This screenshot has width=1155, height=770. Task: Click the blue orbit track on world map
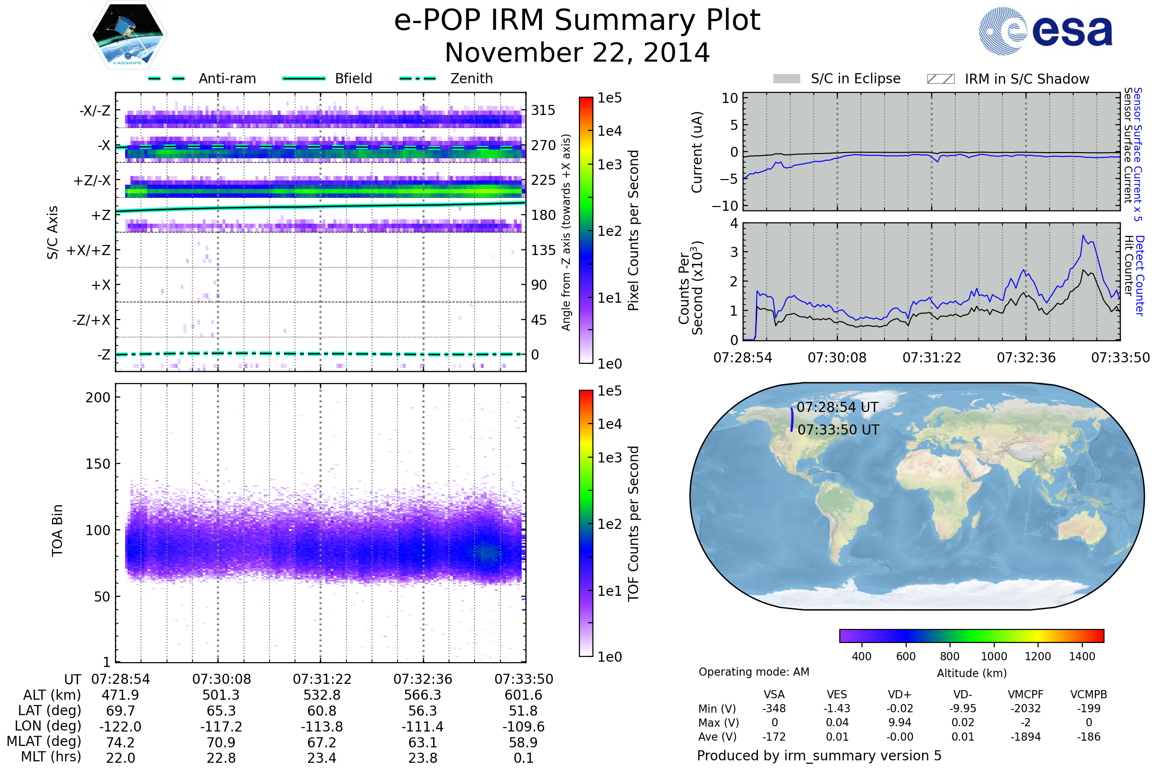[792, 420]
